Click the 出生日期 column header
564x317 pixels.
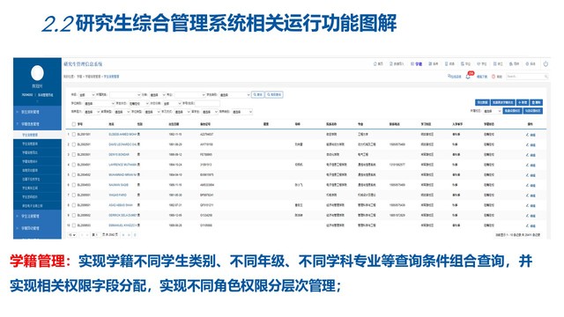tap(174, 124)
